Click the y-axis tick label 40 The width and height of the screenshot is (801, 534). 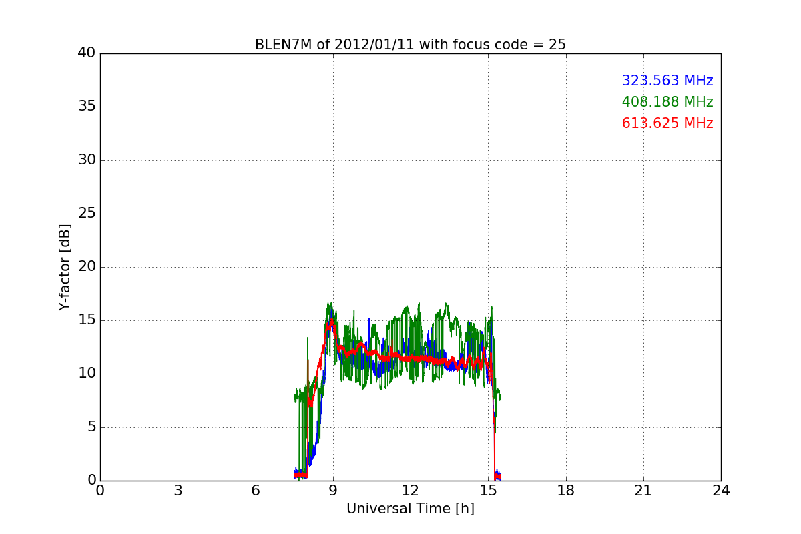pos(87,53)
